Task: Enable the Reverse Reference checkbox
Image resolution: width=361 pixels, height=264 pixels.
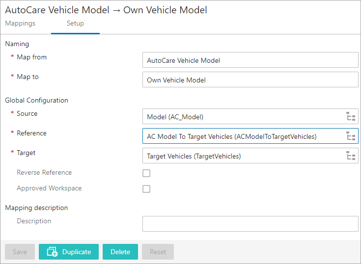Action: point(146,173)
